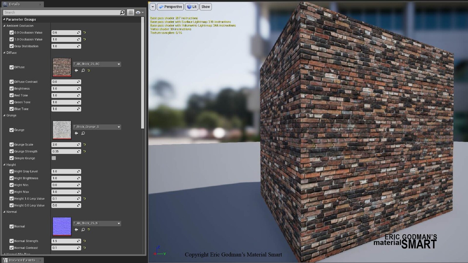Open the T_4K_Brick_26_BC texture dropdown
Viewport: 468px width, 263px height.
pyautogui.click(x=118, y=64)
